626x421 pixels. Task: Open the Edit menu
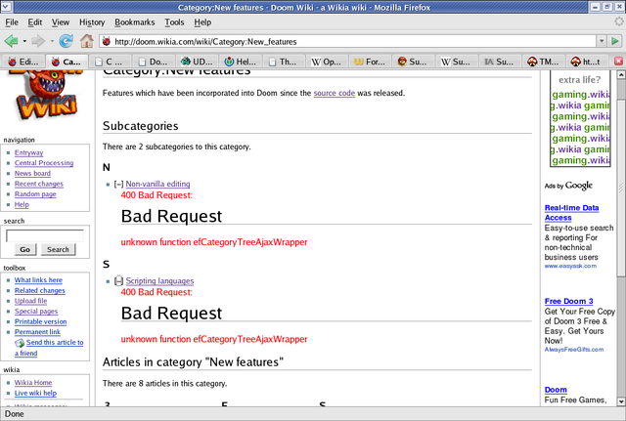pyautogui.click(x=35, y=22)
